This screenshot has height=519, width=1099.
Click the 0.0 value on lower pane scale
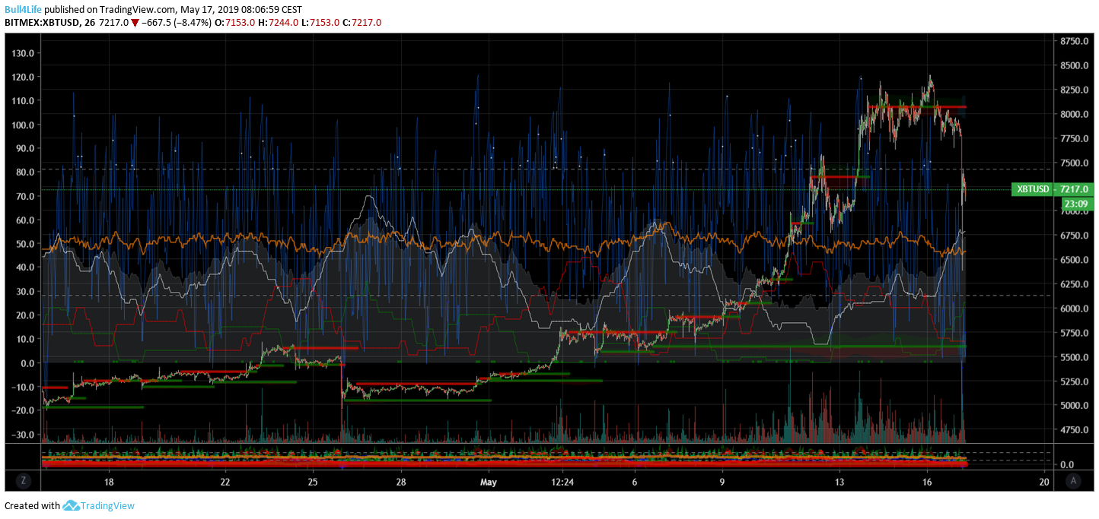coord(1067,464)
